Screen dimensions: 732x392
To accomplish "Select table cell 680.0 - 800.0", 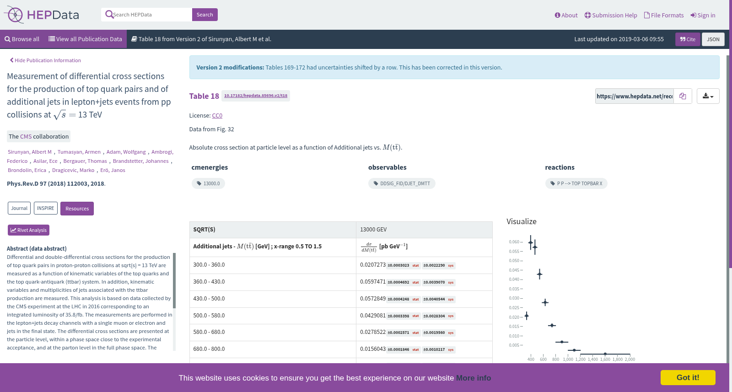I will 273,349.
